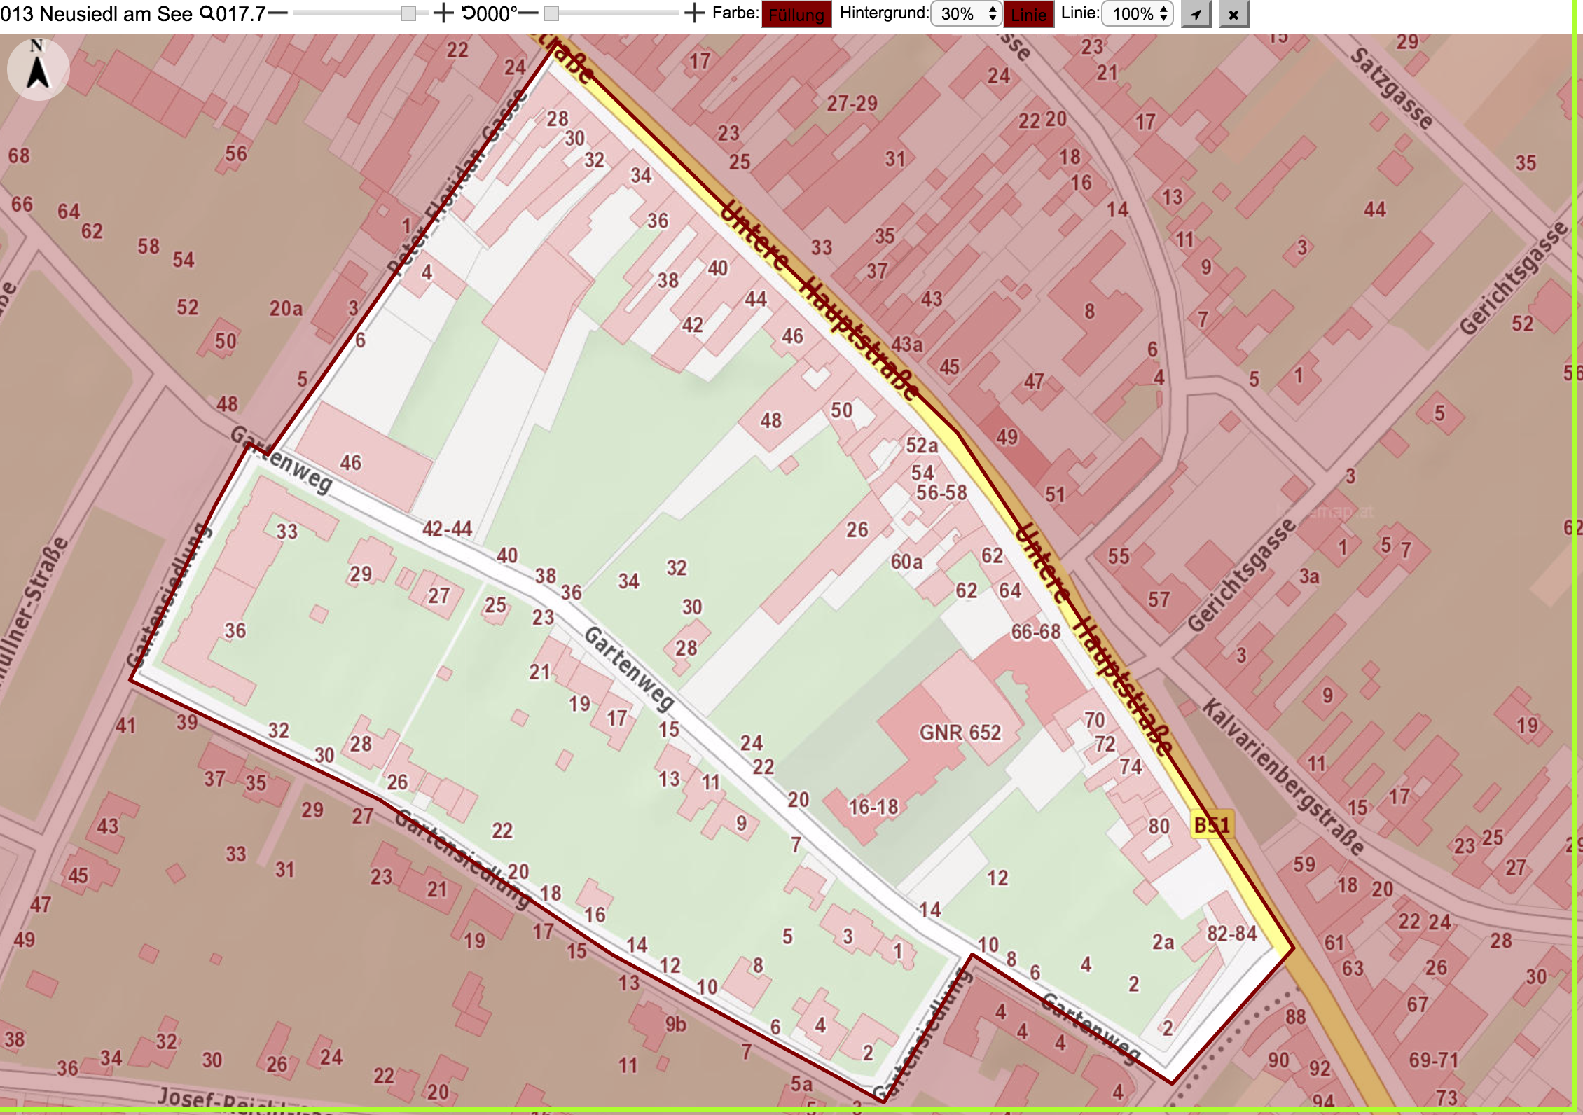Viewport: 1583px width, 1115px height.
Task: Click the rotation increase plus icon
Action: pyautogui.click(x=693, y=13)
